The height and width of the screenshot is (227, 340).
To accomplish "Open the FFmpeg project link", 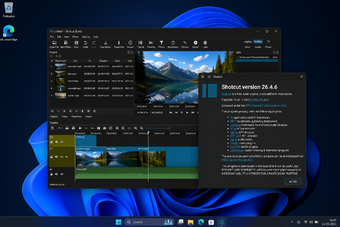I will click(235, 125).
